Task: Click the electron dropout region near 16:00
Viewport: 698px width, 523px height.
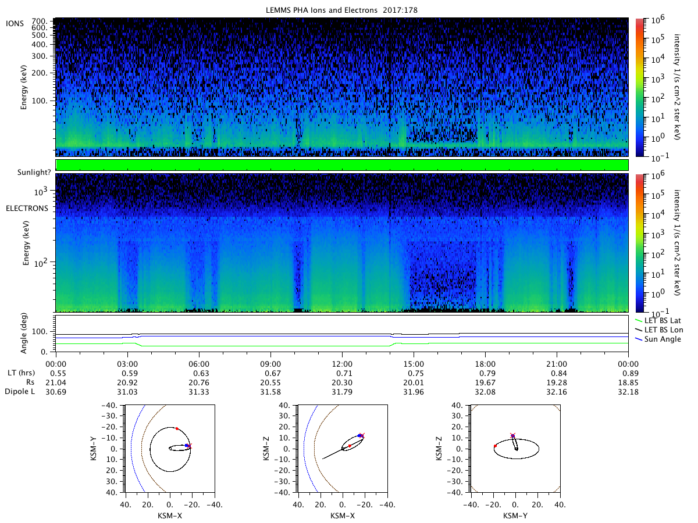Action: [442, 273]
